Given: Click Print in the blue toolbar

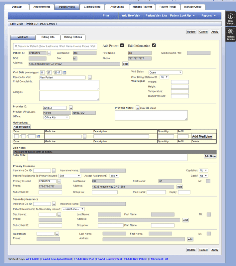Looking at the screenshot, I should point(106,16).
